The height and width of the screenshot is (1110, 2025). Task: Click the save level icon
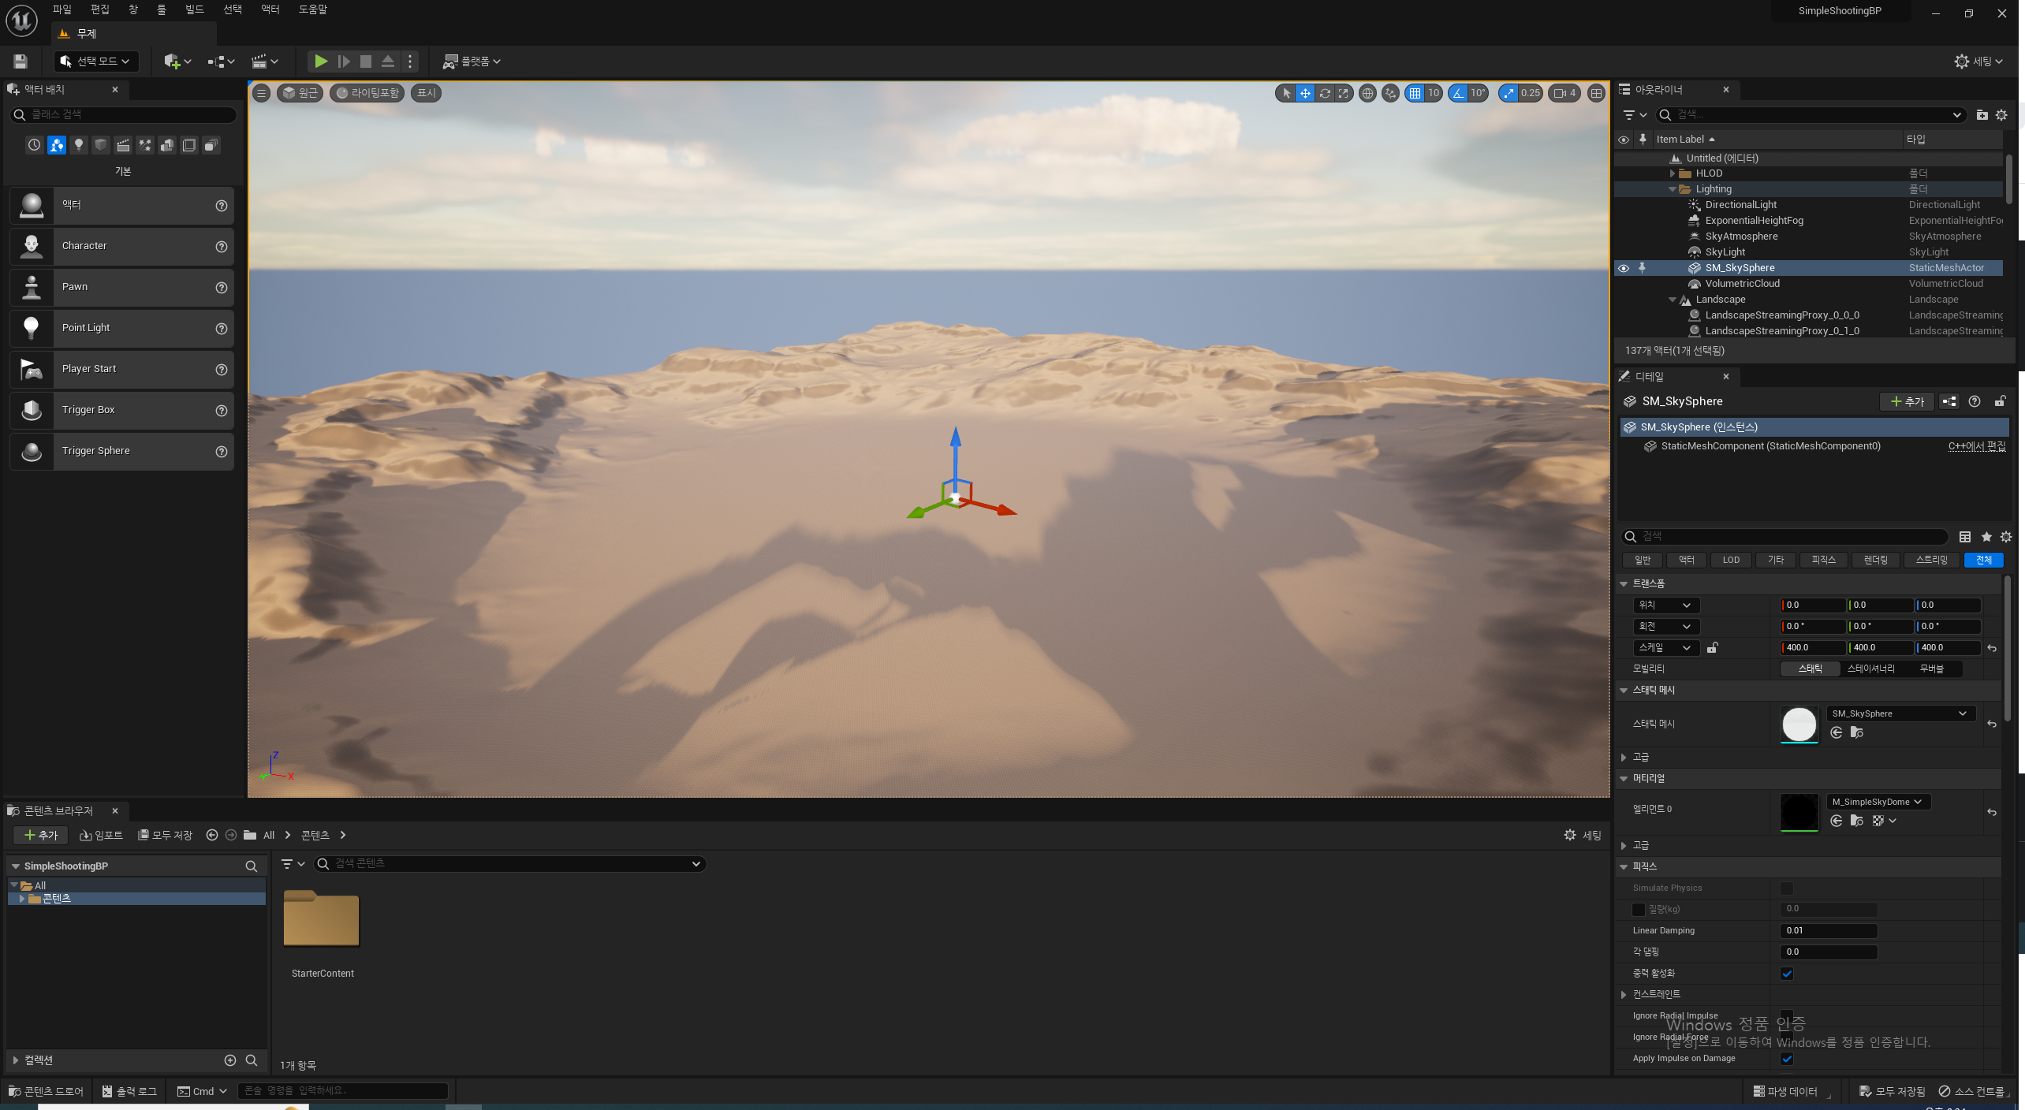click(x=21, y=61)
